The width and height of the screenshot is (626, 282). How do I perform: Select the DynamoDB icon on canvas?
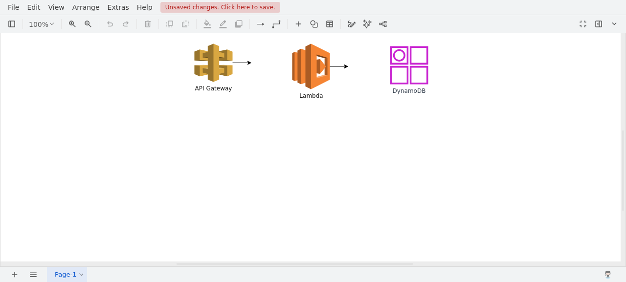pos(409,65)
